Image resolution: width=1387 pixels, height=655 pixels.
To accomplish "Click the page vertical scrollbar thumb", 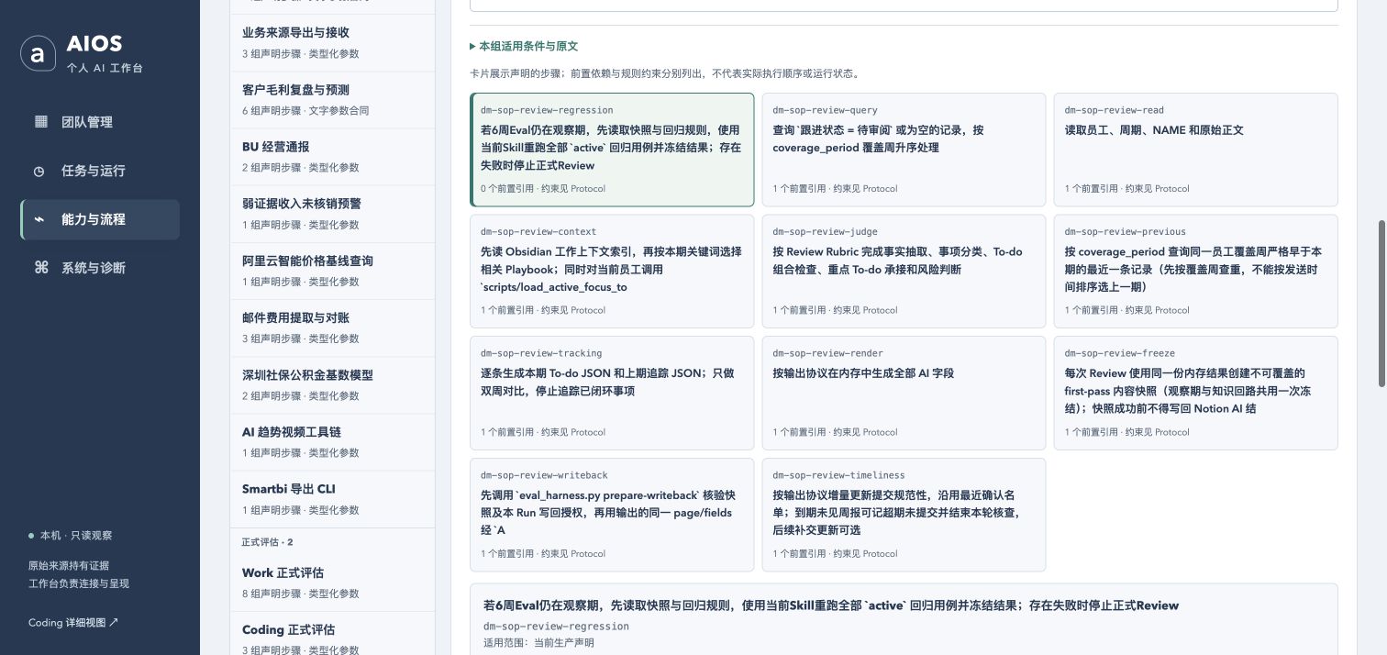I will [1381, 303].
